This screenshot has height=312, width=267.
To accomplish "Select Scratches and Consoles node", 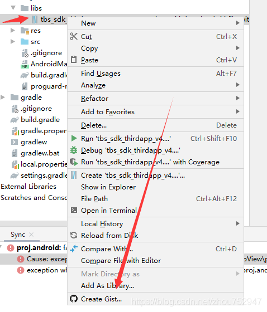I will [x=34, y=198].
